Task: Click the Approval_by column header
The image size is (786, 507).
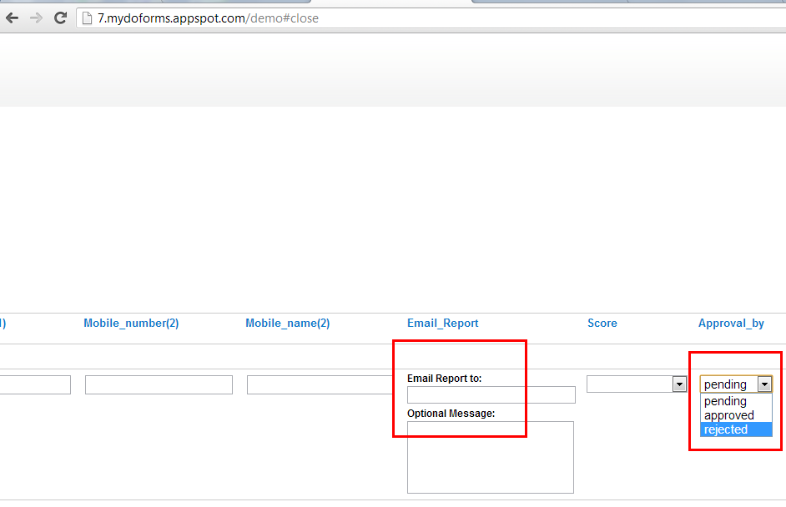Action: click(x=731, y=324)
